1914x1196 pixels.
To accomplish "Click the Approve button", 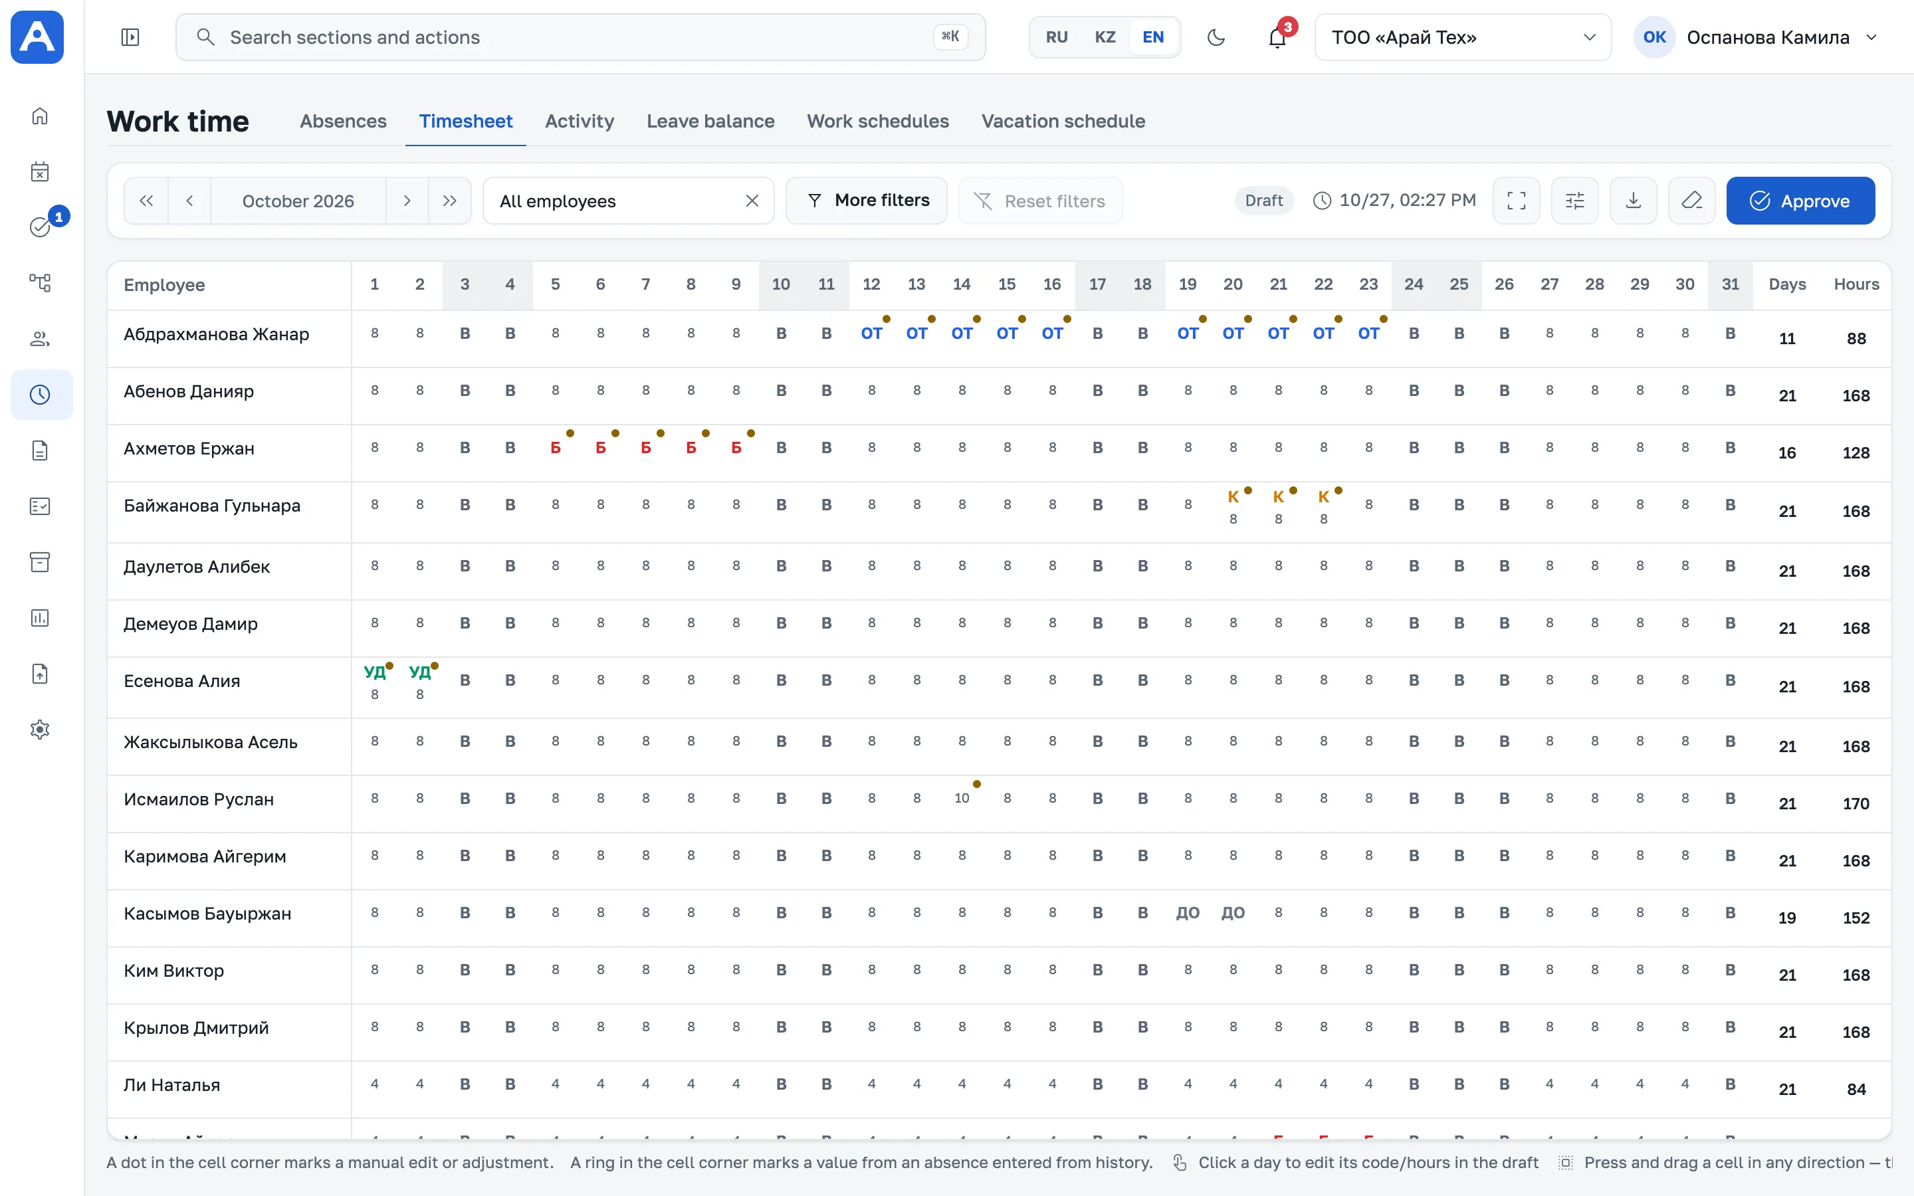I will point(1800,201).
